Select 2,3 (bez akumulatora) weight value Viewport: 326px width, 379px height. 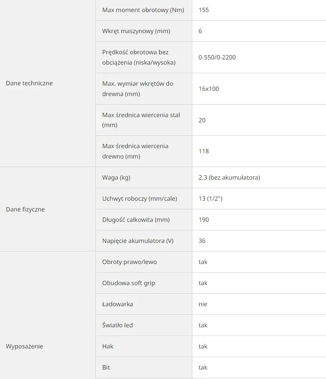(229, 177)
